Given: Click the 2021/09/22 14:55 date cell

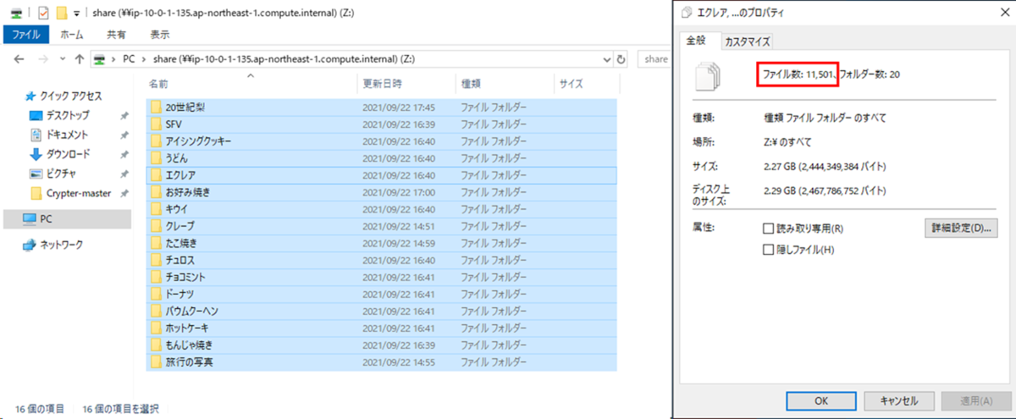Looking at the screenshot, I should pos(399,361).
